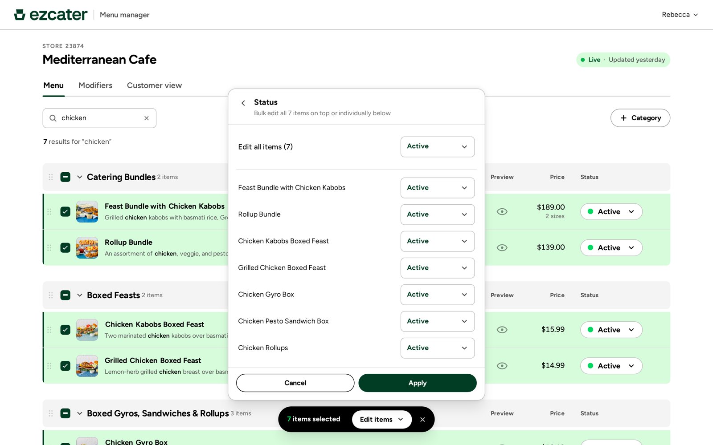Preview the Rollup Bundle eye icon

502,248
